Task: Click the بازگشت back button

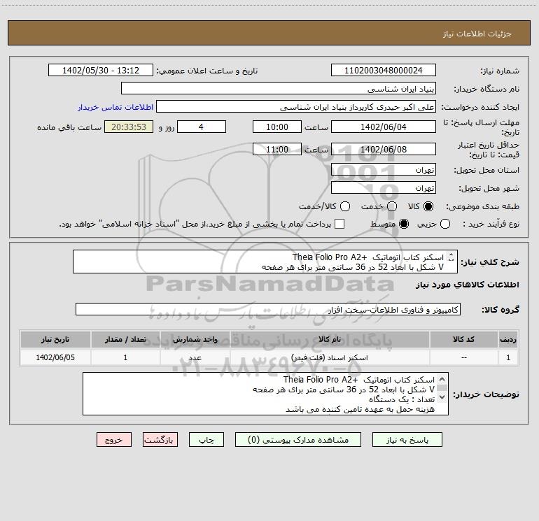Action: [x=160, y=440]
